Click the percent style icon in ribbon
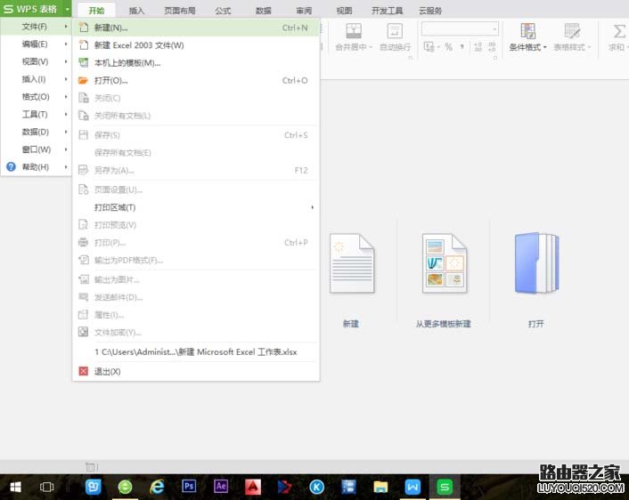 click(x=448, y=47)
